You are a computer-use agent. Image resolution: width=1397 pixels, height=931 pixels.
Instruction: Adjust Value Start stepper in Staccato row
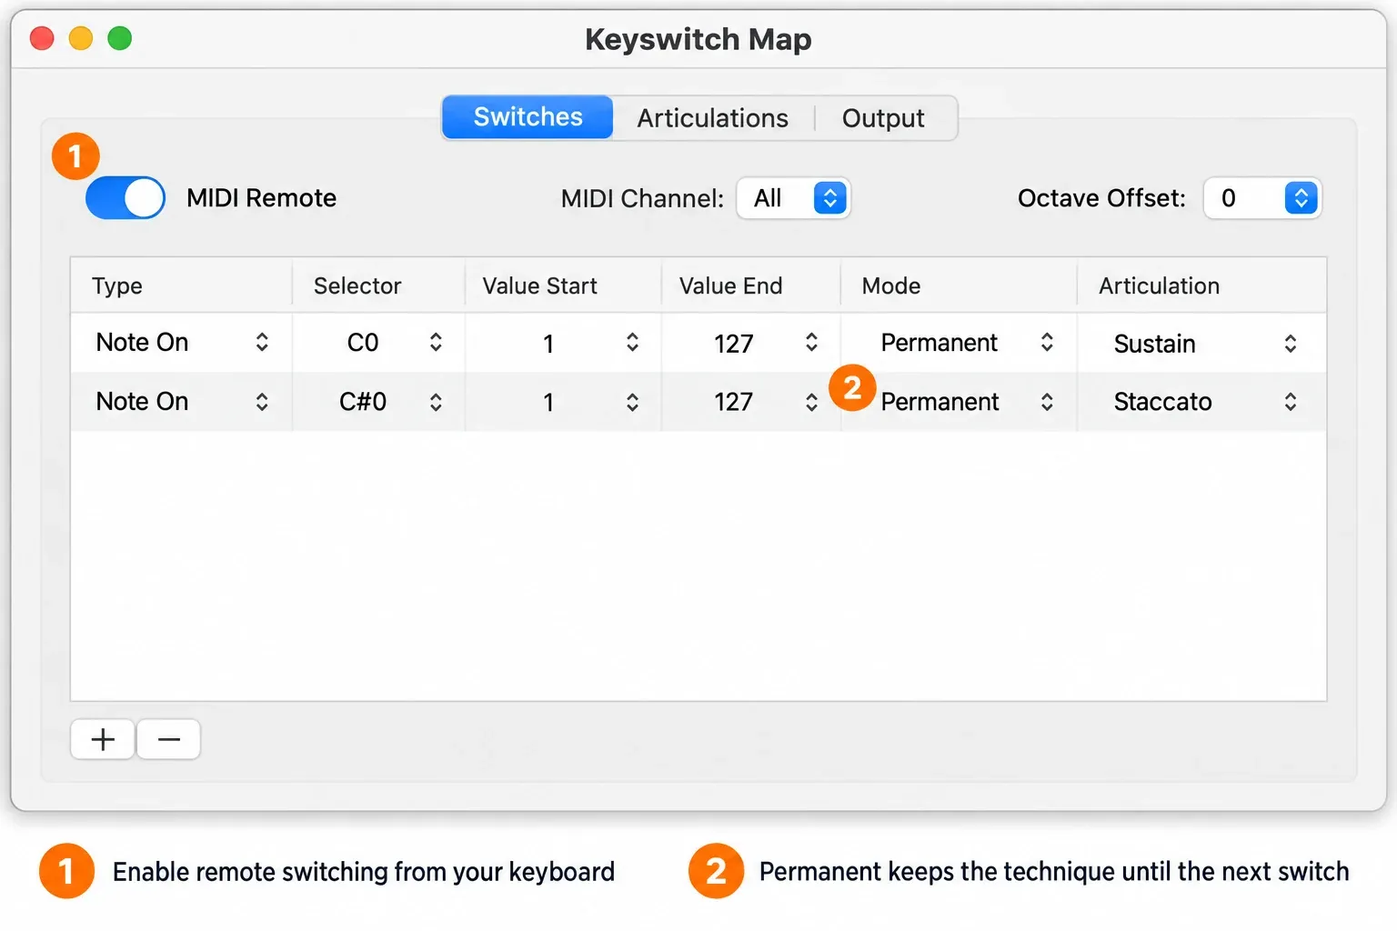pos(632,402)
